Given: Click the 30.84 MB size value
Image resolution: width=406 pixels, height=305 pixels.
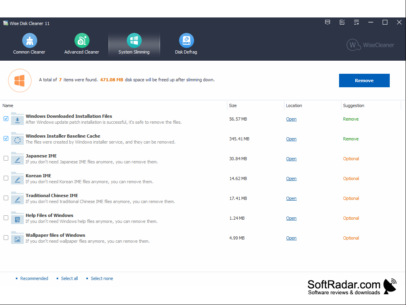Looking at the screenshot, I should pos(238,159).
